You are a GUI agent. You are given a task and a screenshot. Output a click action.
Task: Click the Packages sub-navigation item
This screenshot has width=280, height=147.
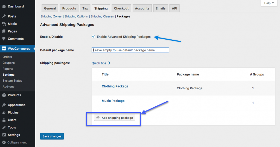click(123, 16)
